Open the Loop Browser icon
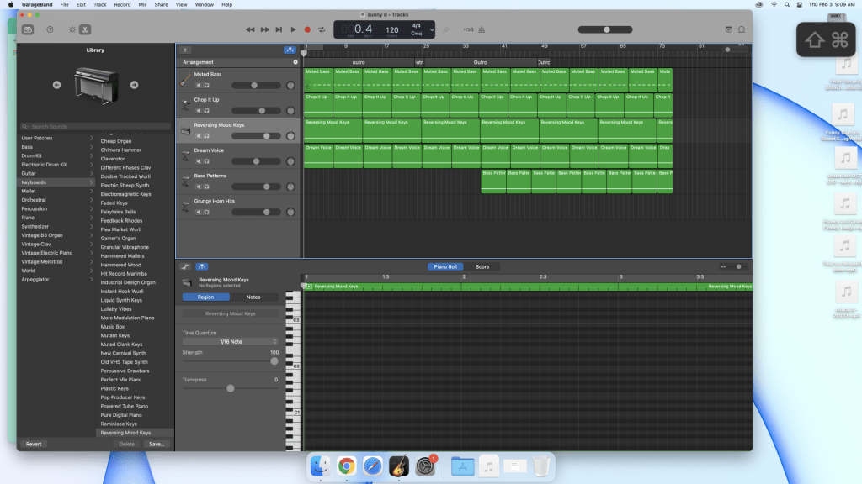 742,29
